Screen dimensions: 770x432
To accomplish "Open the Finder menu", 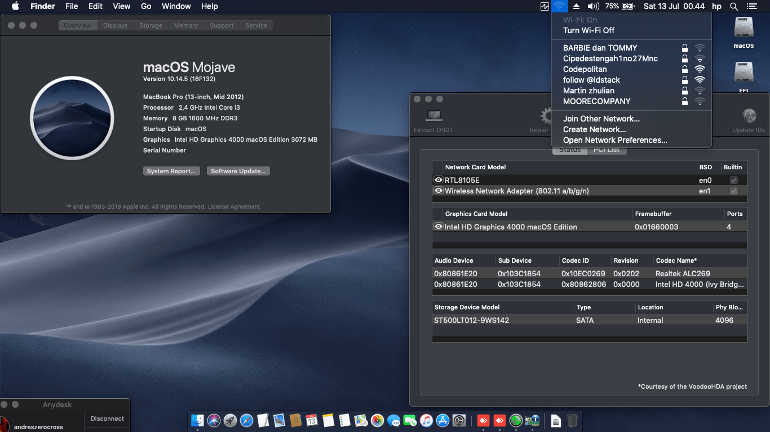I will pos(42,6).
